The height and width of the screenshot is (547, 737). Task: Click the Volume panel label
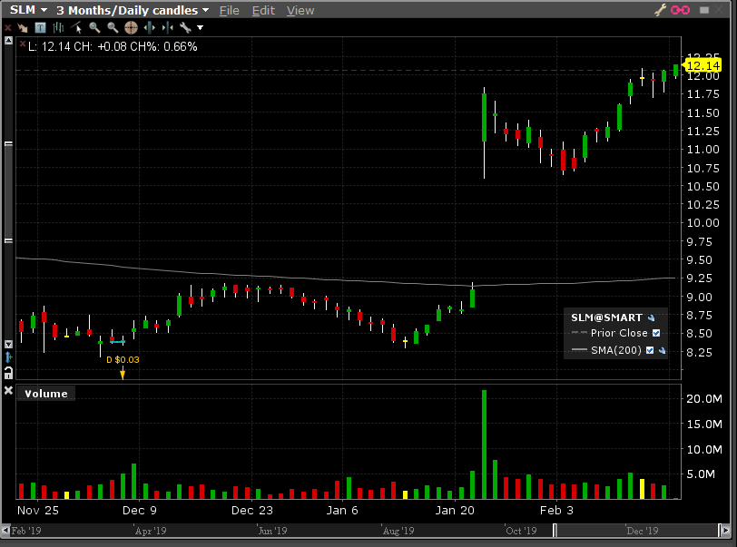[46, 394]
